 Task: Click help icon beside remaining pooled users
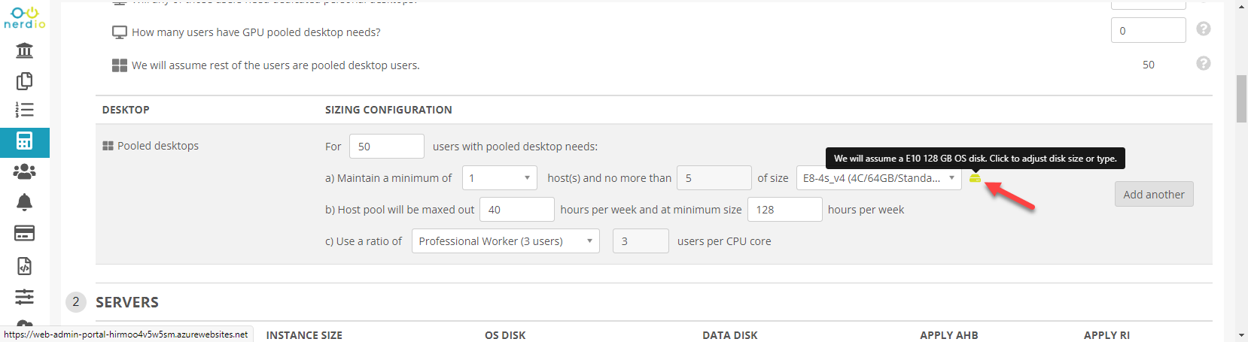click(1204, 64)
